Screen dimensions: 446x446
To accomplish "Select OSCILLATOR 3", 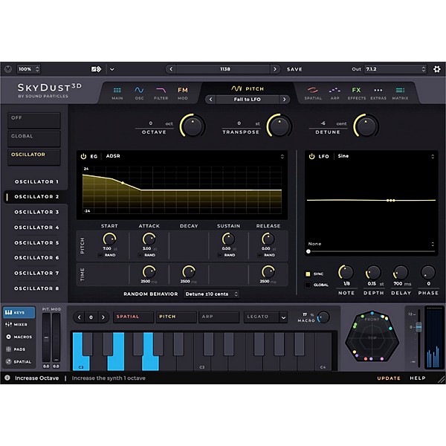I will pos(36,212).
